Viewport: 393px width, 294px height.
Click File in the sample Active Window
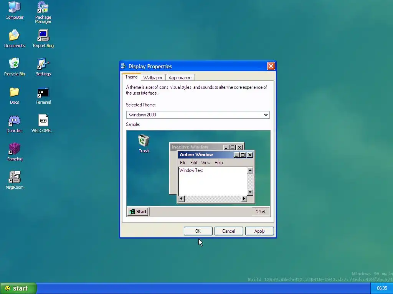(x=183, y=162)
